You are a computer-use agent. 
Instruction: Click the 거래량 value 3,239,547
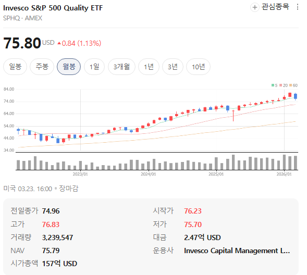click(x=57, y=238)
